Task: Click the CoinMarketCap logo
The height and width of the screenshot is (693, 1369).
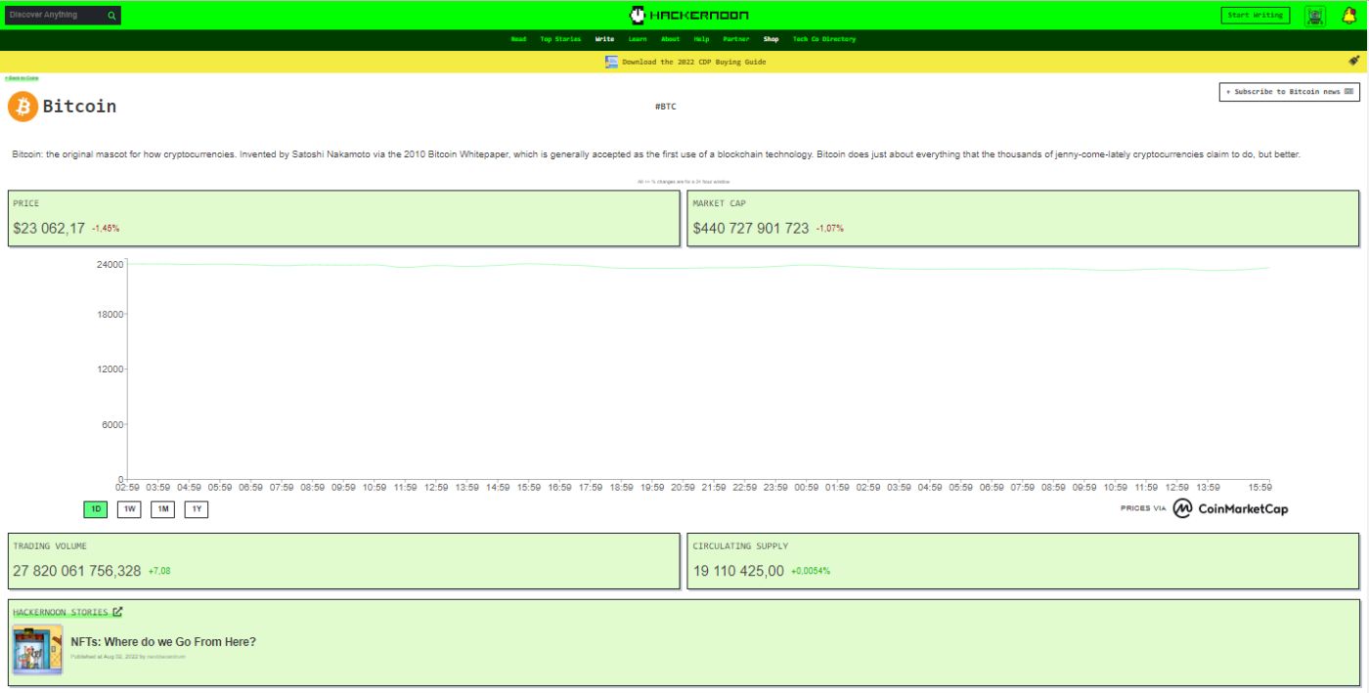Action: point(1230,508)
